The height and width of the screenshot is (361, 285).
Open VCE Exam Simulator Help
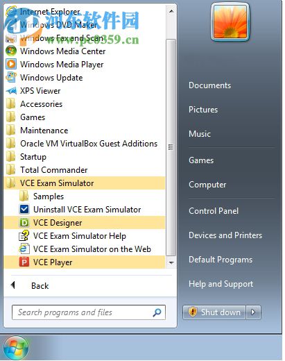point(85,235)
